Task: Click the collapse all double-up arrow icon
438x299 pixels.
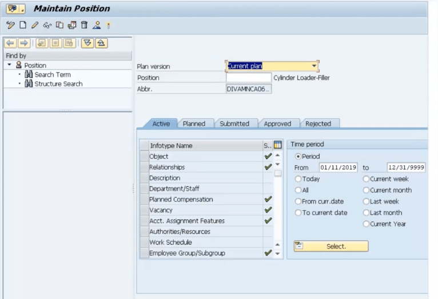Action: [x=101, y=43]
